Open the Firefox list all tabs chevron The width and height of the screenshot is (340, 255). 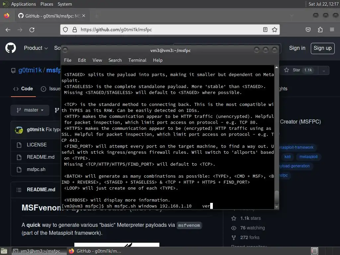pyautogui.click(x=292, y=16)
